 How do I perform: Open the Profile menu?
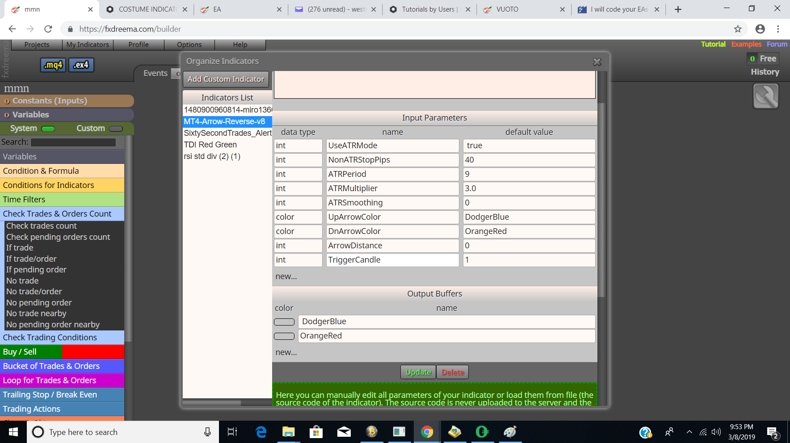click(x=139, y=45)
